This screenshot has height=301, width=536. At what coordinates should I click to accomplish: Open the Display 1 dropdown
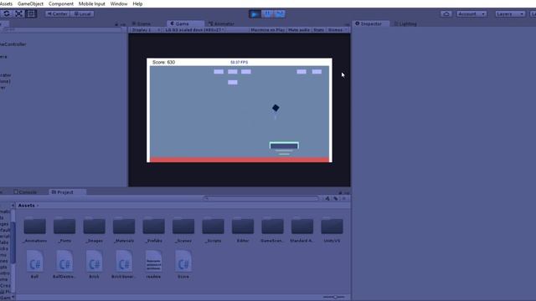146,30
